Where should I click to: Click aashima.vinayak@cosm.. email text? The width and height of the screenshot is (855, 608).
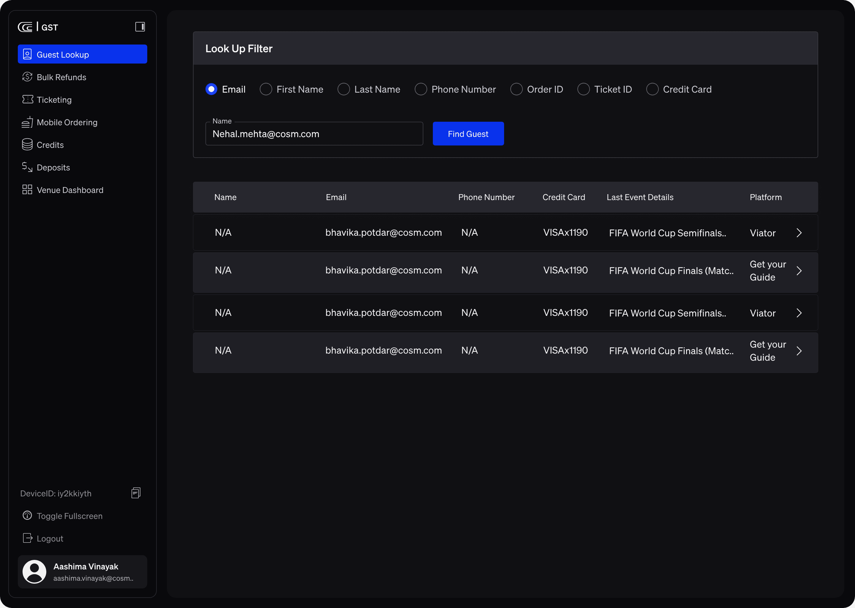point(93,578)
